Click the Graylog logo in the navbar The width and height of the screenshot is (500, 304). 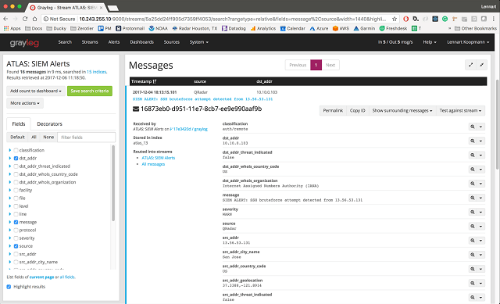coord(24,42)
